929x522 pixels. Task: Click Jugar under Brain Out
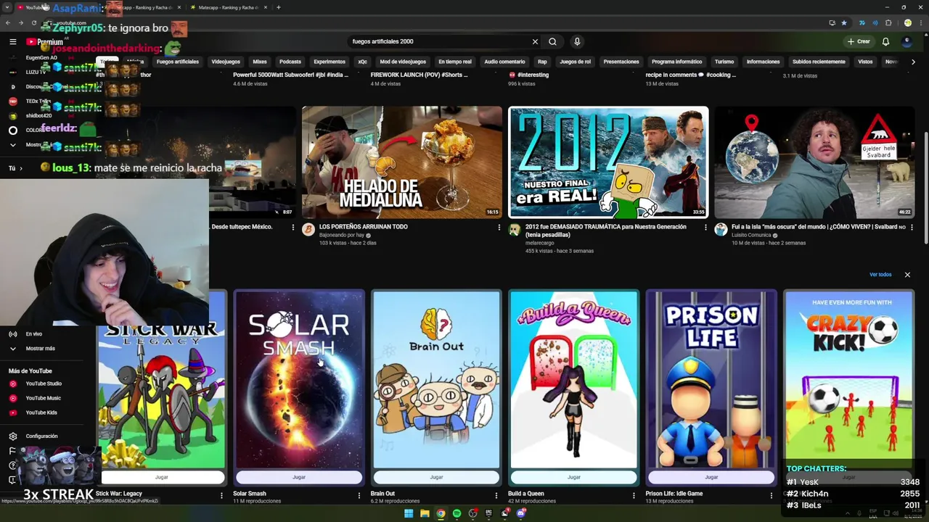436,477
